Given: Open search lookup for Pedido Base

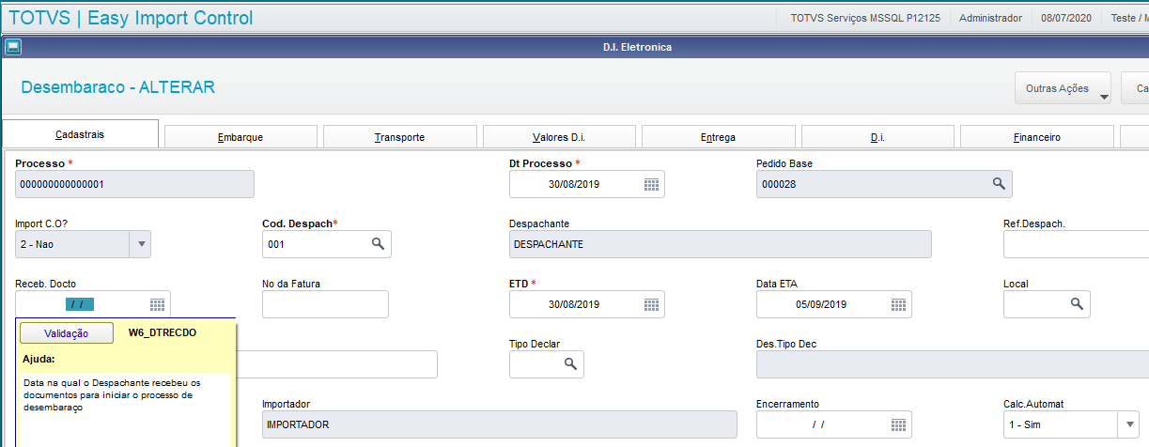Looking at the screenshot, I should [x=1000, y=185].
